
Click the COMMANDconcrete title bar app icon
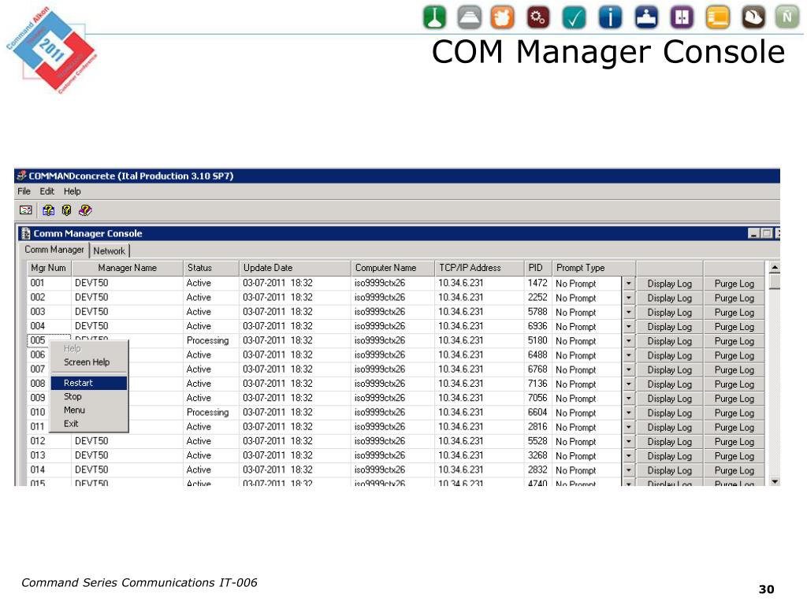21,176
